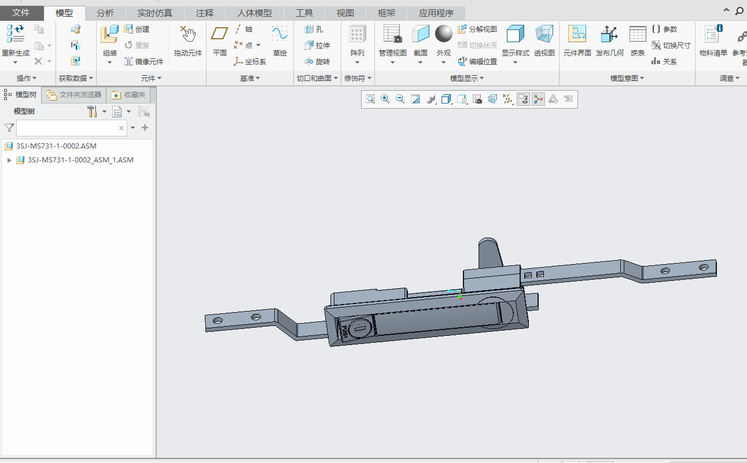Click the 重新生成 (Regenerate) icon

pos(16,34)
